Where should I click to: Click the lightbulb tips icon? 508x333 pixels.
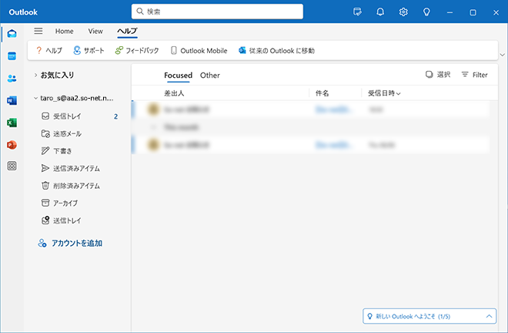(x=426, y=12)
